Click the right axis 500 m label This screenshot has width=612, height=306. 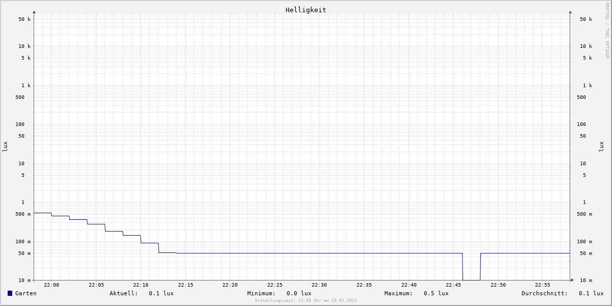click(x=584, y=214)
